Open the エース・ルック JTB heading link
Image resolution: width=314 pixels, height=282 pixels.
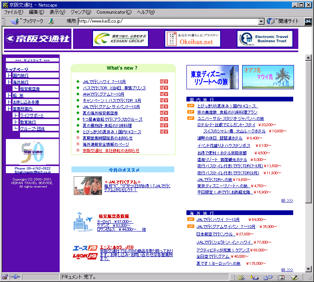point(117,247)
